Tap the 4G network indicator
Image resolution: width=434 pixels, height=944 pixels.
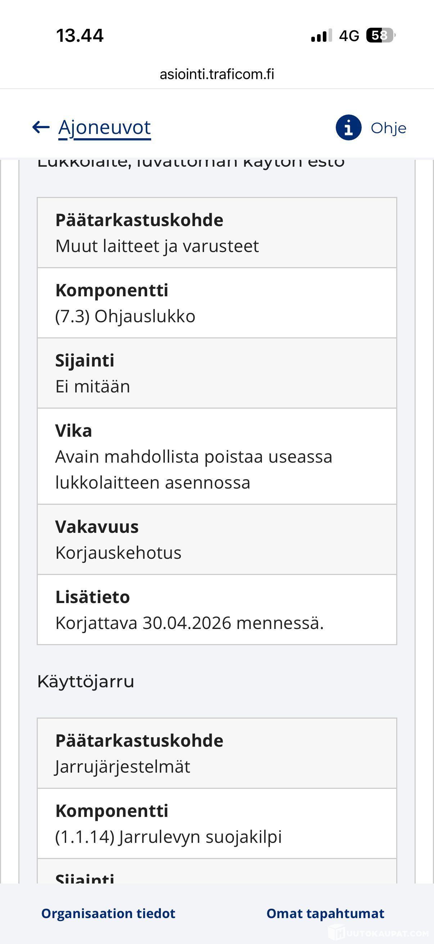pos(349,36)
